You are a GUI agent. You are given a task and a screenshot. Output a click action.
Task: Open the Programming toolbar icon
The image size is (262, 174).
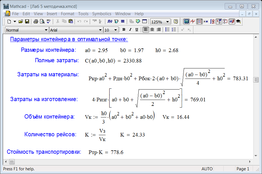(225, 21)
